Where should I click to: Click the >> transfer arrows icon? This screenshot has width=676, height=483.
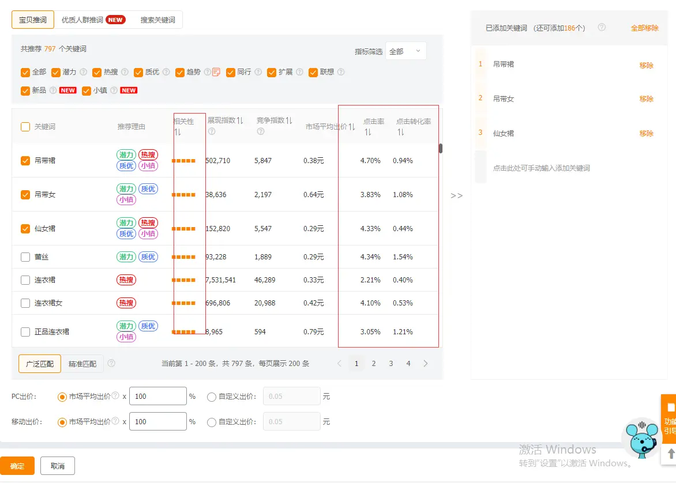(x=456, y=195)
